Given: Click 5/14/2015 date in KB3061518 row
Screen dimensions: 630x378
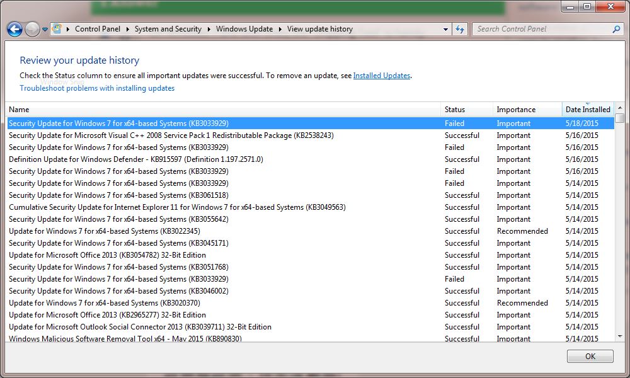Looking at the screenshot, I should [x=581, y=195].
